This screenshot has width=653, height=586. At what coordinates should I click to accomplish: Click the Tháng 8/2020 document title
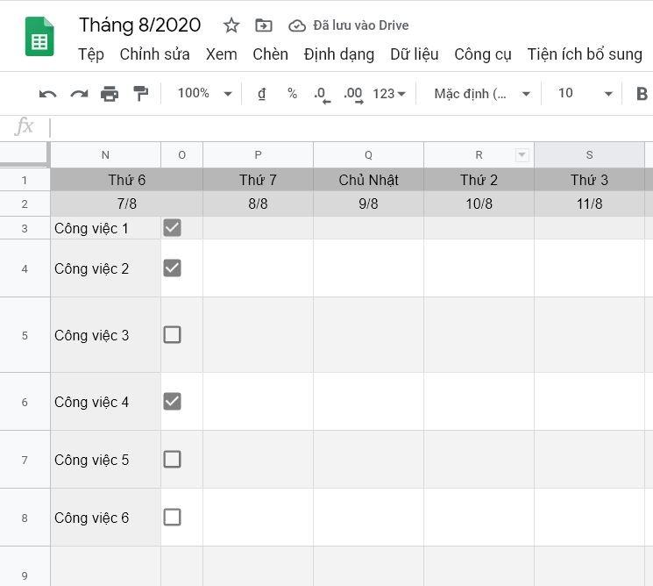pyautogui.click(x=140, y=25)
